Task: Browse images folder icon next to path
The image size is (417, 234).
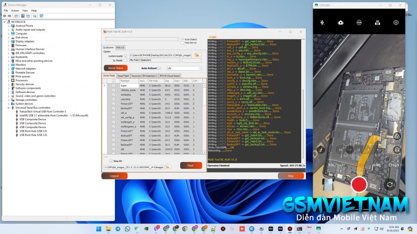Action: (x=168, y=167)
